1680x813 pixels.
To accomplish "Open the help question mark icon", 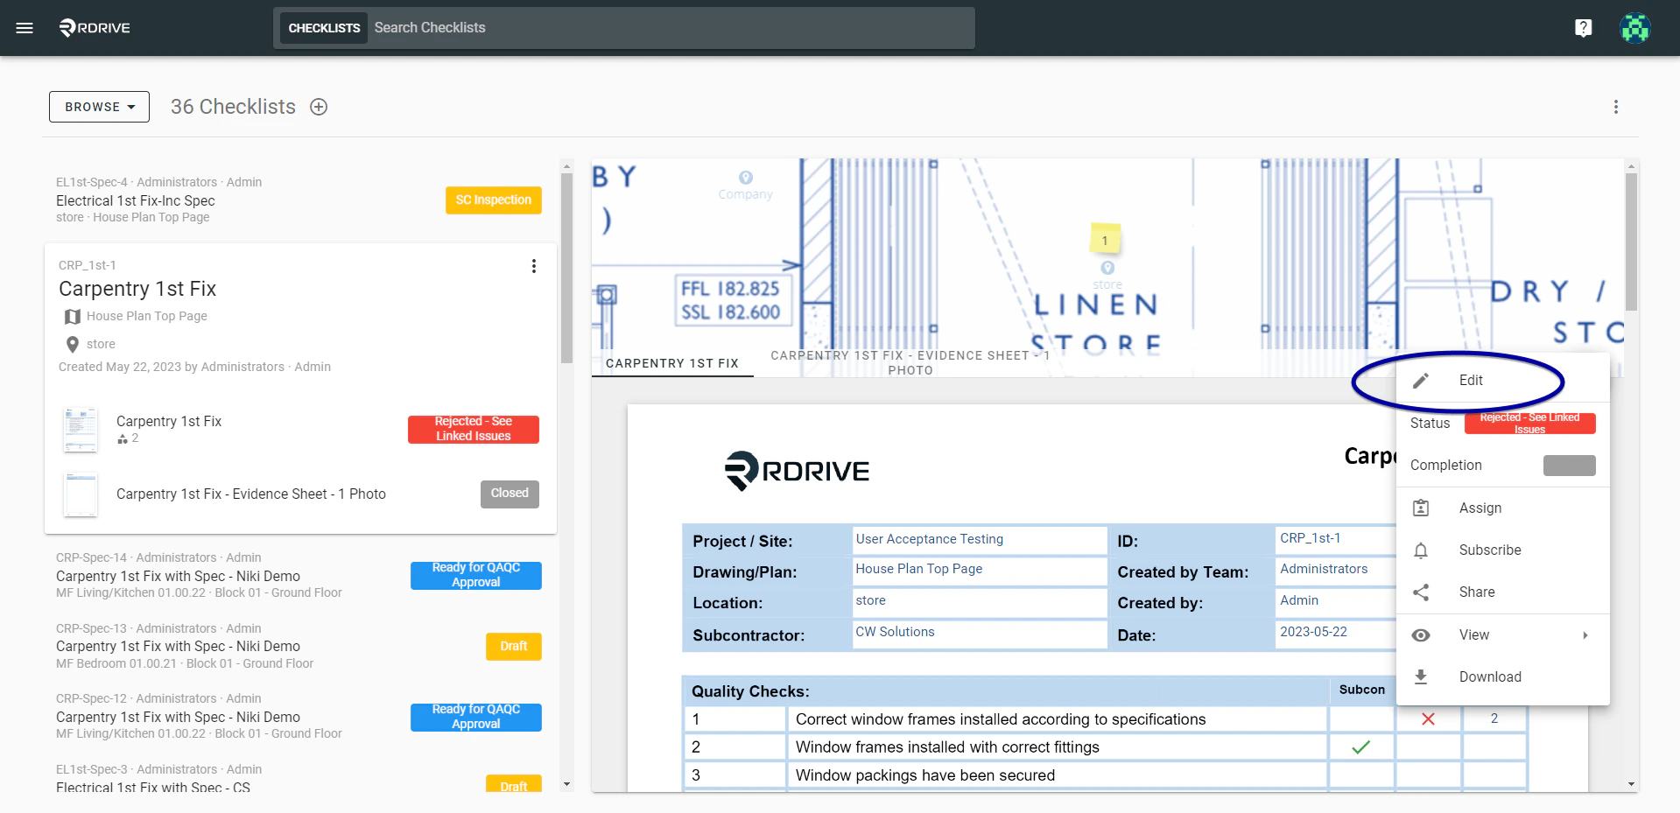I will pyautogui.click(x=1583, y=28).
